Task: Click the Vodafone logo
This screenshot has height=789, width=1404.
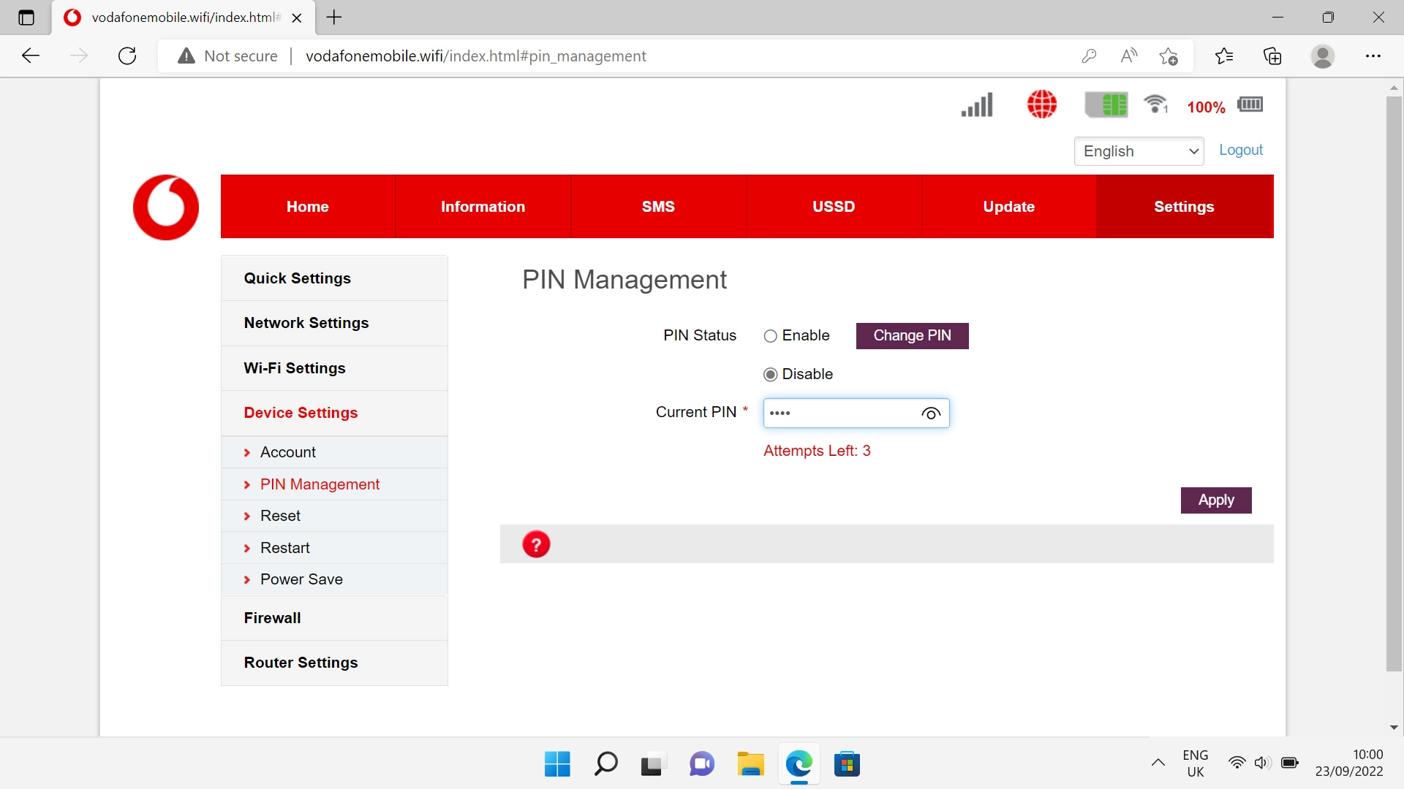Action: 166,207
